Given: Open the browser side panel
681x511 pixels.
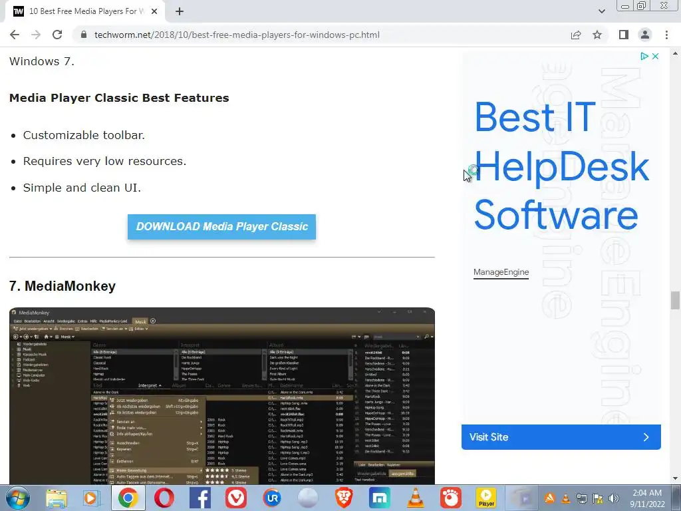Looking at the screenshot, I should pyautogui.click(x=624, y=35).
